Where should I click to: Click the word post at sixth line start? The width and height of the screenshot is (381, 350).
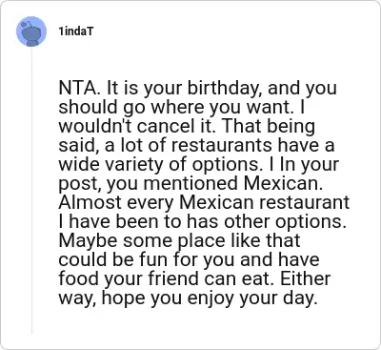(x=78, y=184)
